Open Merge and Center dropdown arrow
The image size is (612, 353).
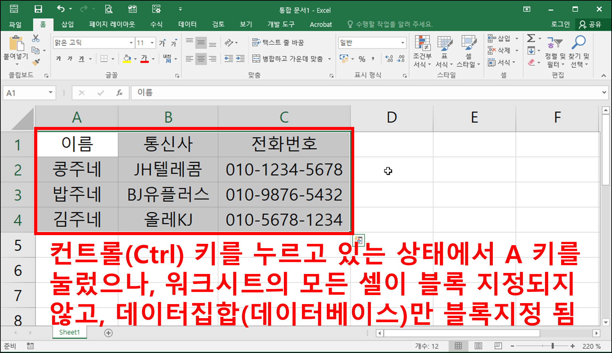point(329,59)
